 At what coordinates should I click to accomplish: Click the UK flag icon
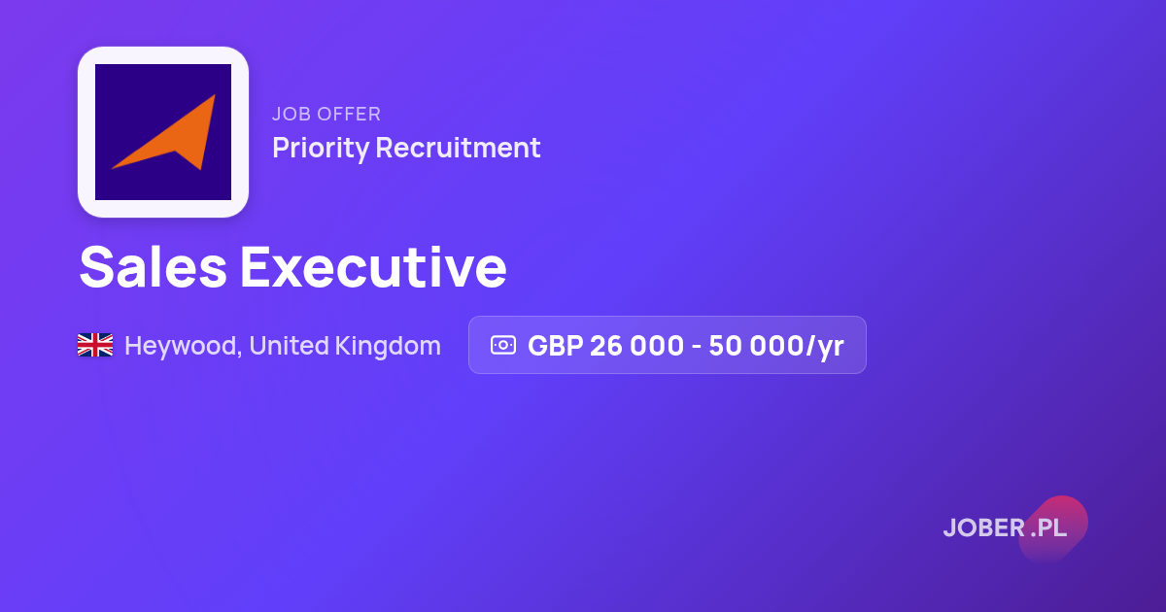tap(95, 345)
